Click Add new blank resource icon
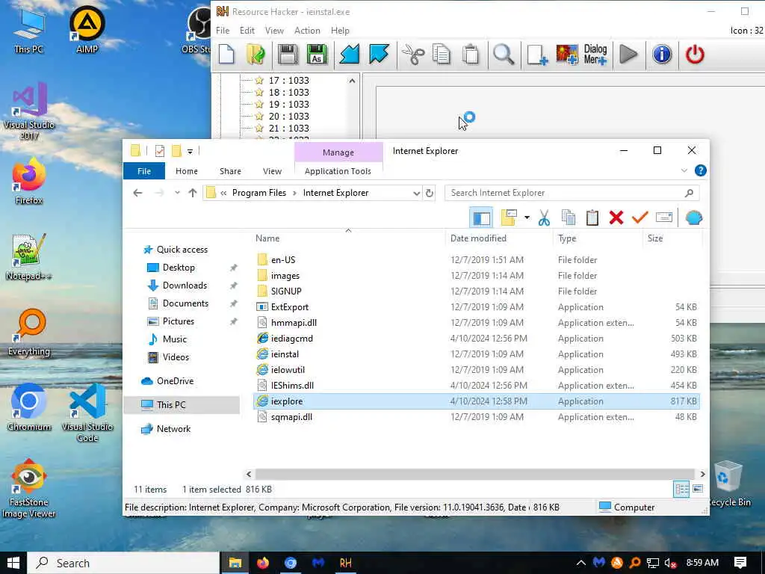 (x=537, y=54)
